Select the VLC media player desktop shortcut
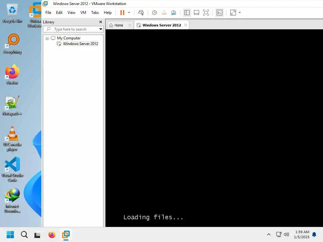Viewport: 323px width, 242px height. click(12, 139)
